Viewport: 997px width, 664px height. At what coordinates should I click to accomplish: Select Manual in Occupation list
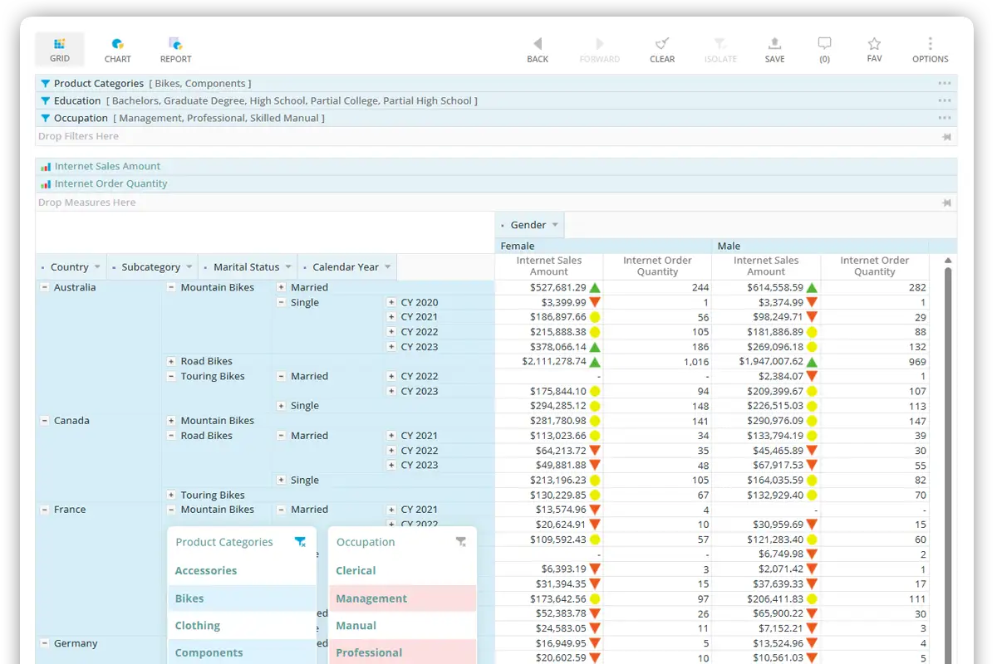[403, 626]
